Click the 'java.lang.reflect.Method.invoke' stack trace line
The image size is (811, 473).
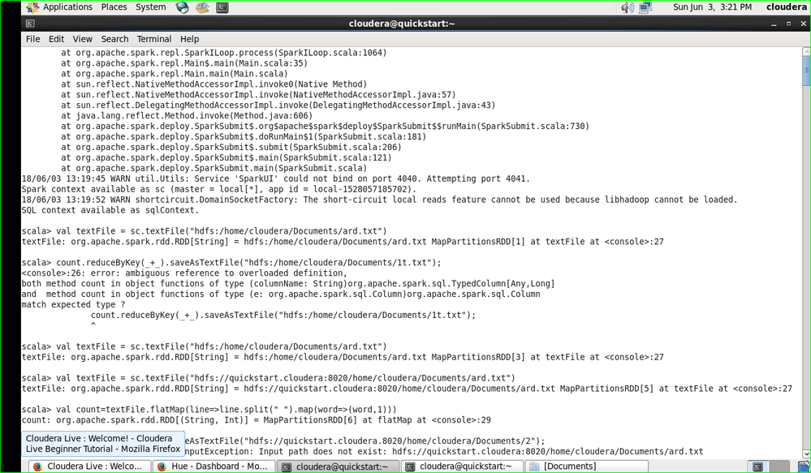187,116
